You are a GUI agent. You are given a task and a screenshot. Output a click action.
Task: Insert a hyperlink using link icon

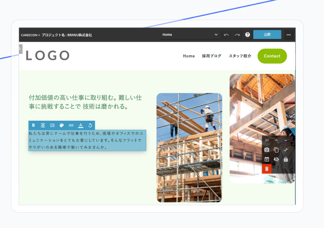point(71,125)
